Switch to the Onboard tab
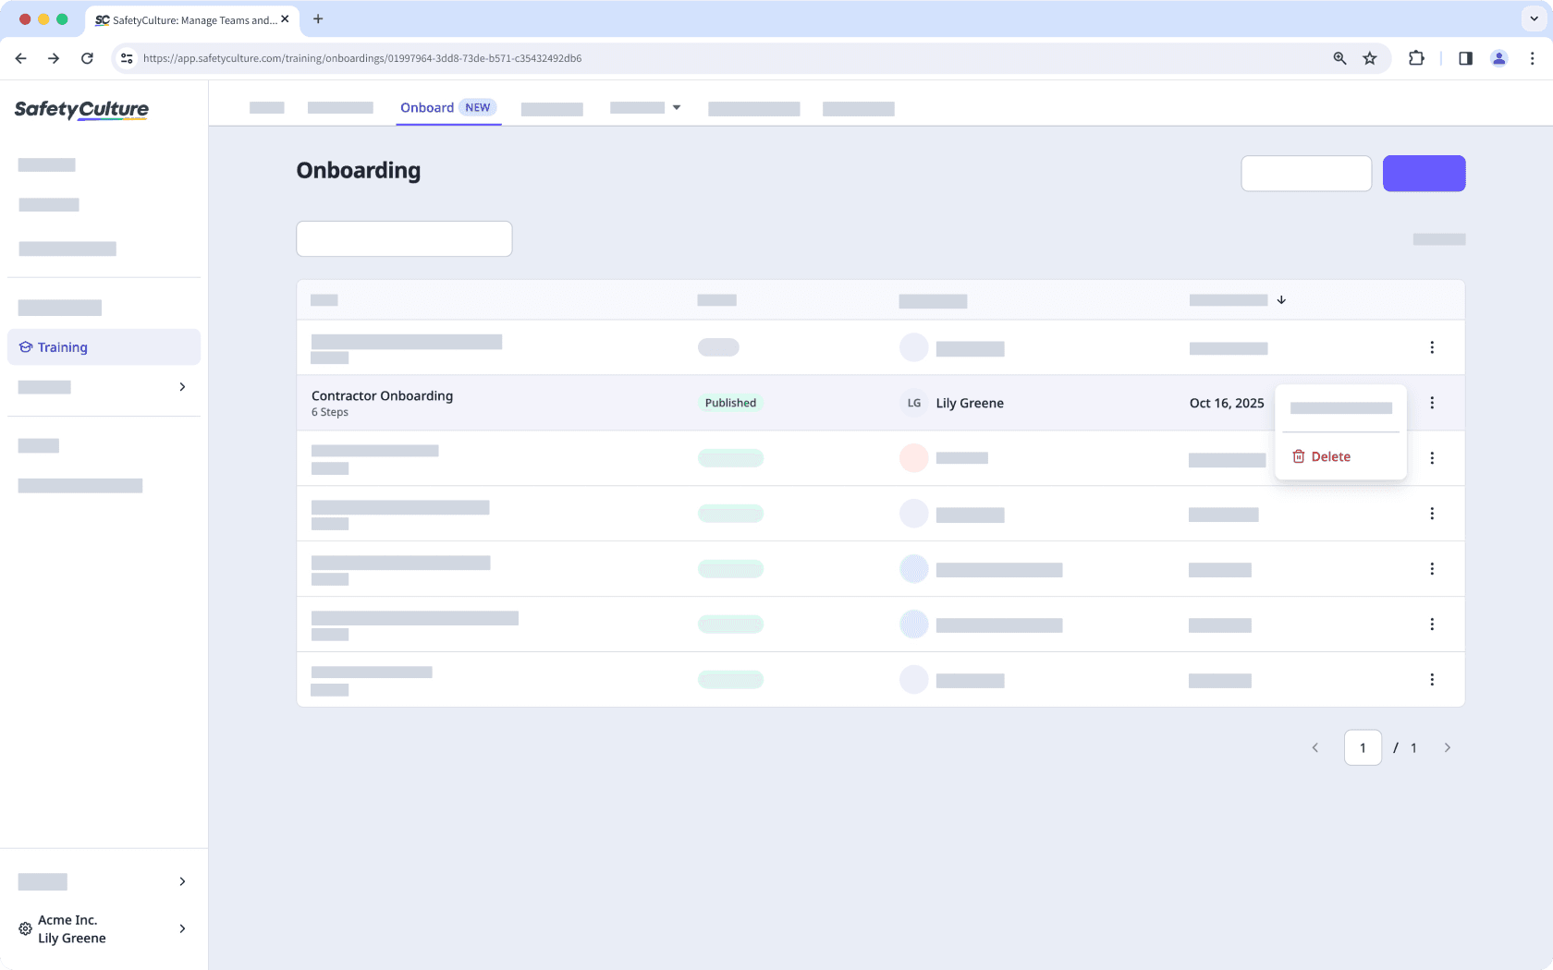The width and height of the screenshot is (1553, 970). (426, 107)
